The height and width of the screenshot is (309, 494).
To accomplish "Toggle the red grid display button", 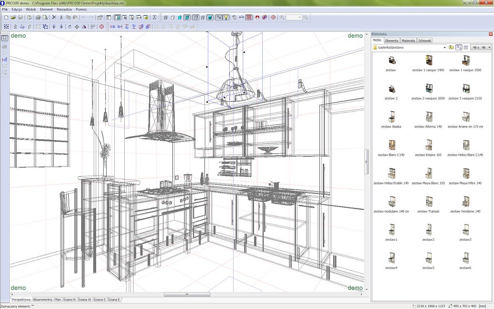I will pyautogui.click(x=249, y=17).
